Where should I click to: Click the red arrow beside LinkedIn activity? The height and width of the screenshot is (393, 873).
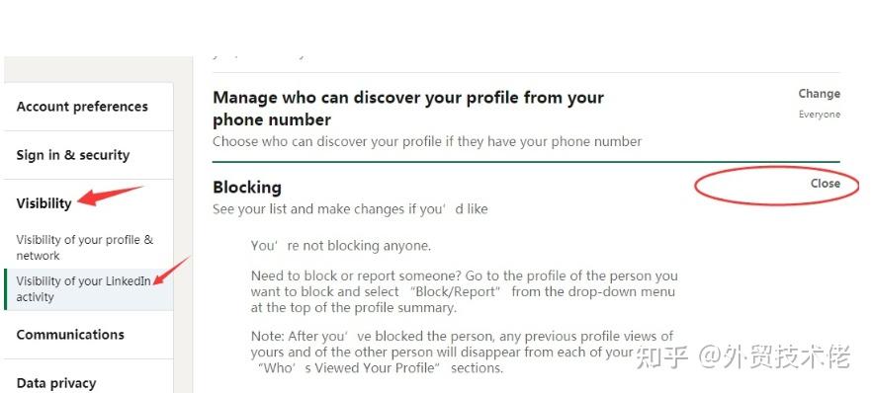171,271
